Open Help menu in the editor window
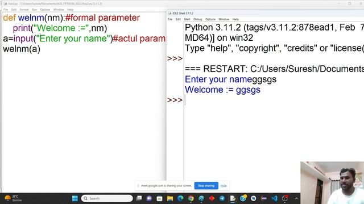 71,10
